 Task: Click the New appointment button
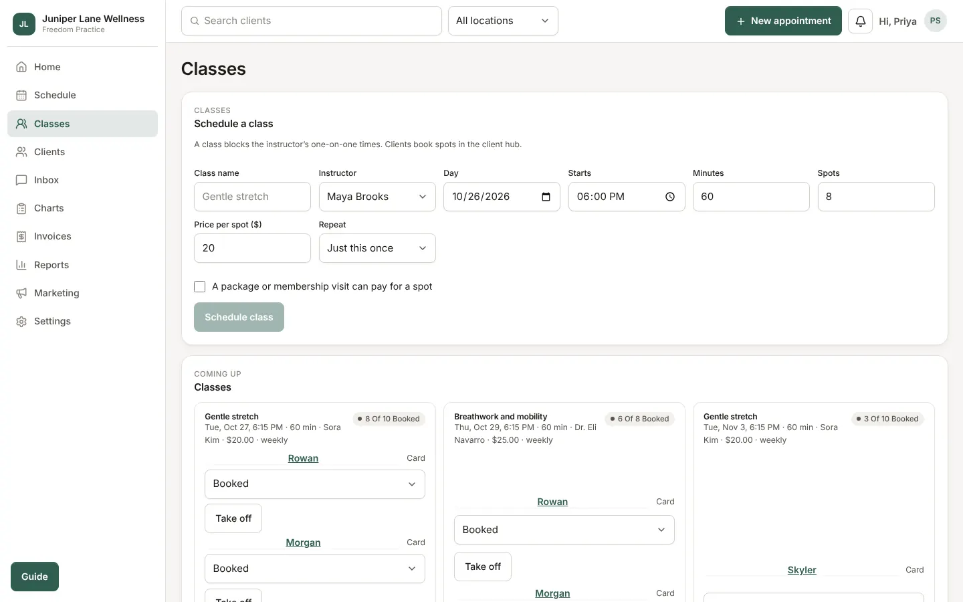[783, 21]
